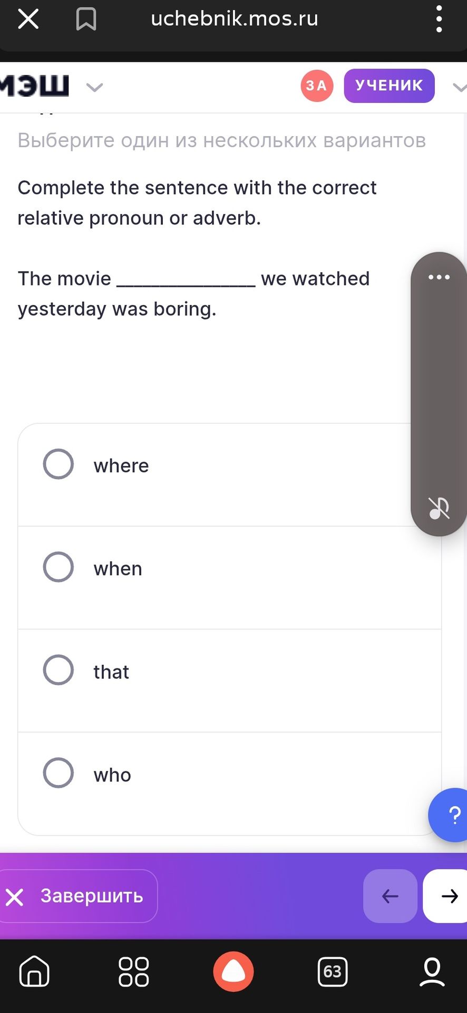Click the УЧЕНИК role button
The width and height of the screenshot is (467, 1013).
(x=389, y=85)
